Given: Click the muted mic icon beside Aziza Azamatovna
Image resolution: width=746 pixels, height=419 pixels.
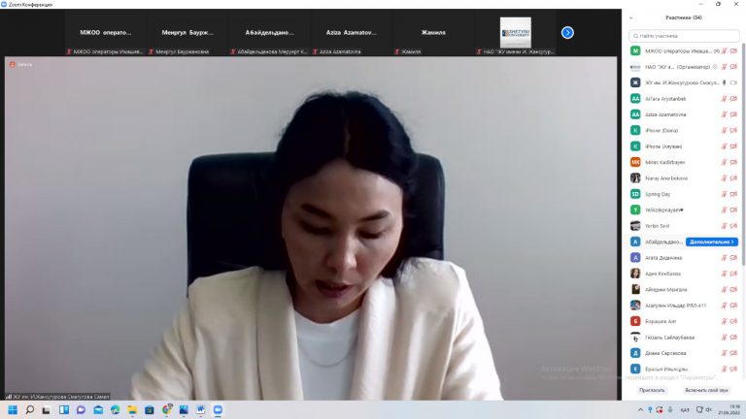Looking at the screenshot, I should coord(724,114).
